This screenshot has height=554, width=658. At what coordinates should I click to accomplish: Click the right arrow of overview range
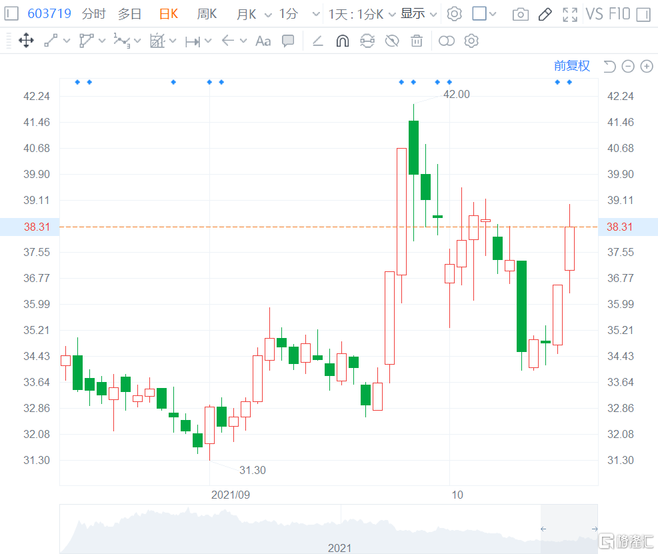click(595, 529)
